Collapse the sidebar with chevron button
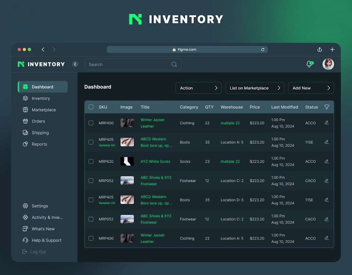Image resolution: width=352 pixels, height=275 pixels. [x=75, y=64]
